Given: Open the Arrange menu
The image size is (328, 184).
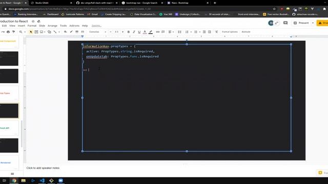Looking at the screenshot, I should 52,26.
